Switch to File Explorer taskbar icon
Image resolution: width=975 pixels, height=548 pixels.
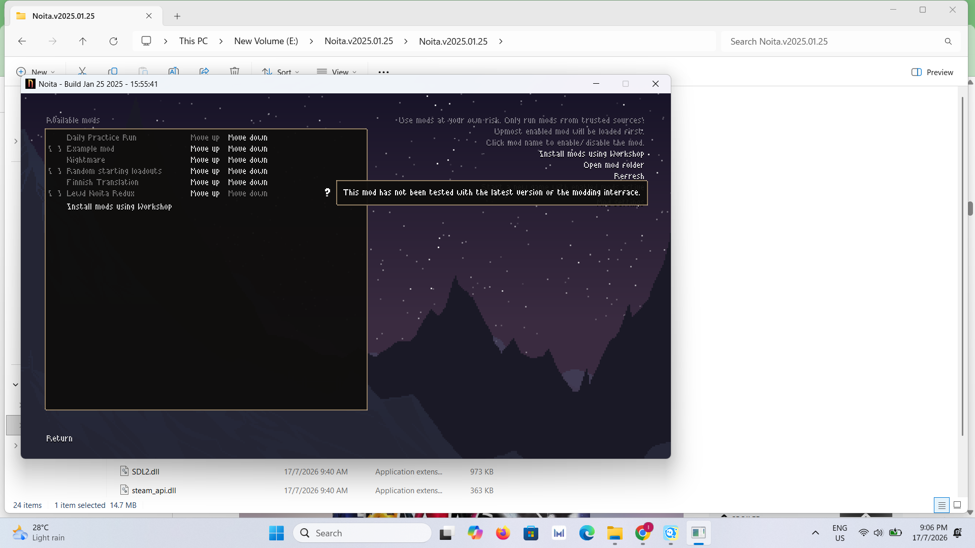[614, 533]
